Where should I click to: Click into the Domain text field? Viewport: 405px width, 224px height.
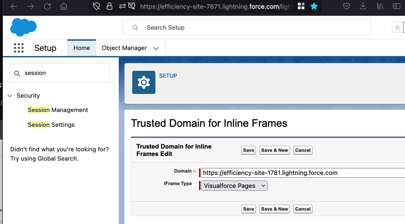click(x=303, y=173)
